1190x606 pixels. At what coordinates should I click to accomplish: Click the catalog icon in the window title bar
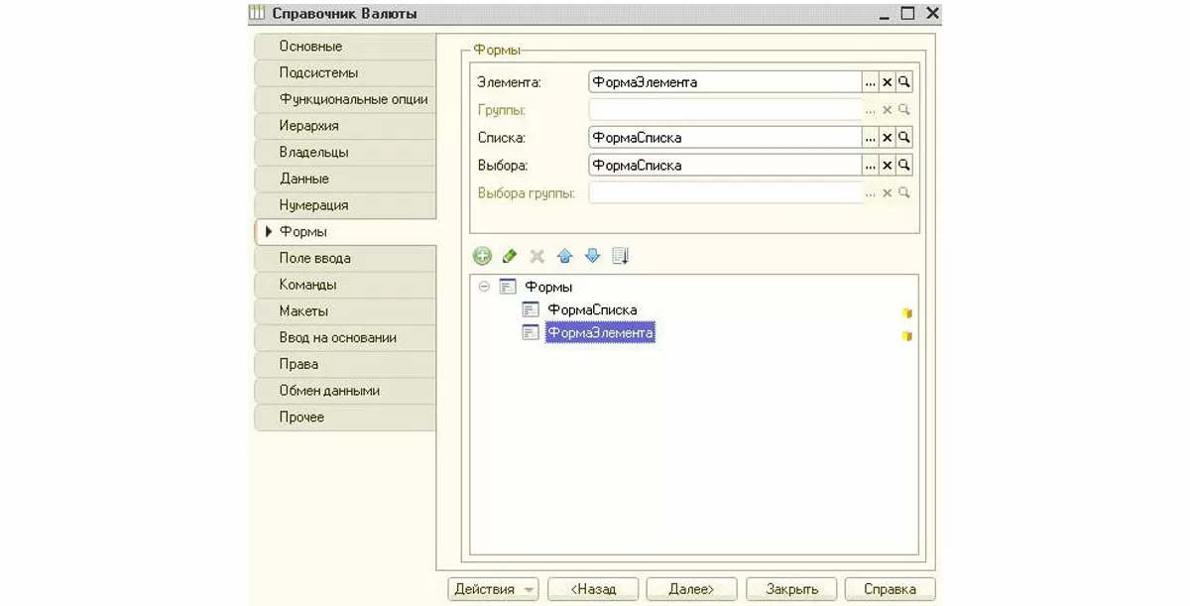click(x=257, y=14)
